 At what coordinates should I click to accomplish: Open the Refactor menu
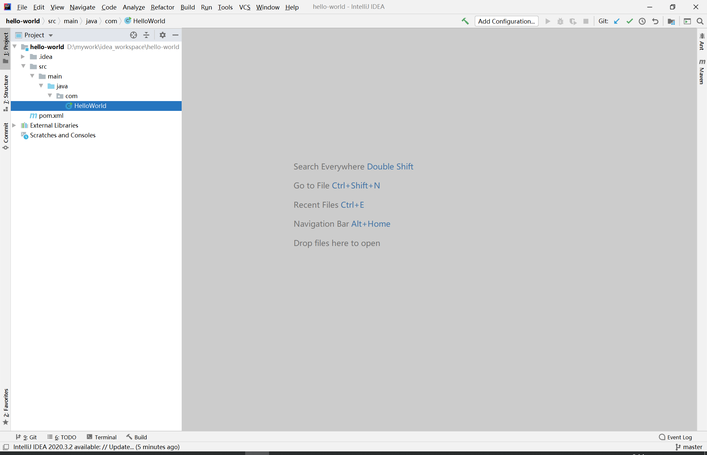pyautogui.click(x=162, y=7)
